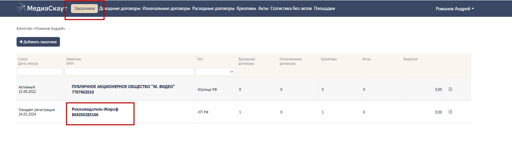Screen dimensions: 512x145
Task: Click Агентство «Романов Андрей» breadcrumb link
Action: tap(41, 28)
